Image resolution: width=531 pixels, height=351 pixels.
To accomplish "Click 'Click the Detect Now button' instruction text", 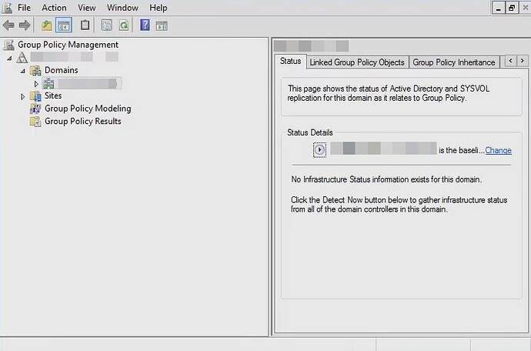I will click(x=399, y=205).
